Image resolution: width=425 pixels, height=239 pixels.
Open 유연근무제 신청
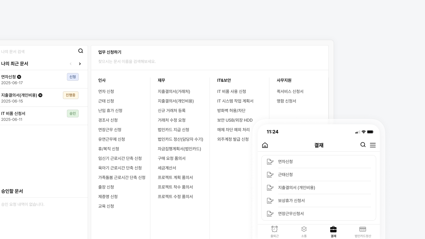(112, 139)
